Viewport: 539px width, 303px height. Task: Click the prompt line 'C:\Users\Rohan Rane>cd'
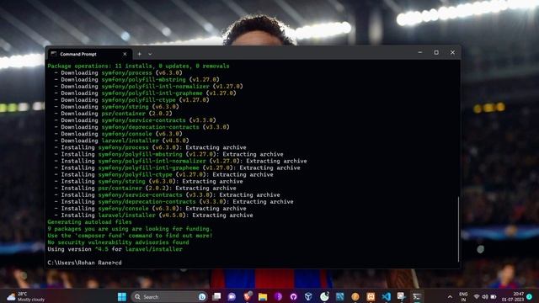(x=84, y=263)
